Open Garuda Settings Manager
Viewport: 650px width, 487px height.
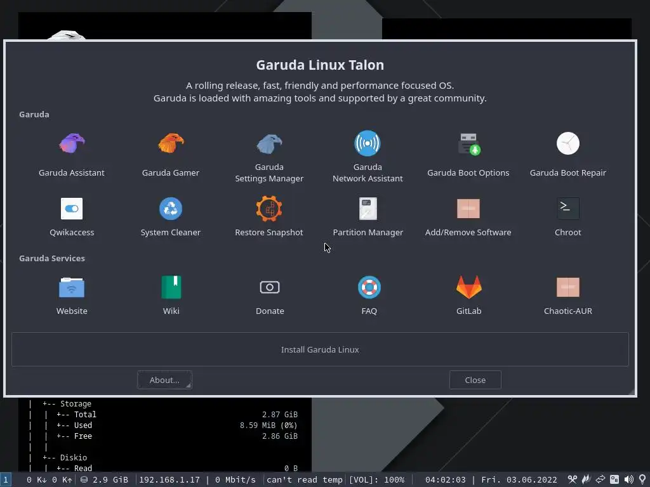tap(269, 157)
